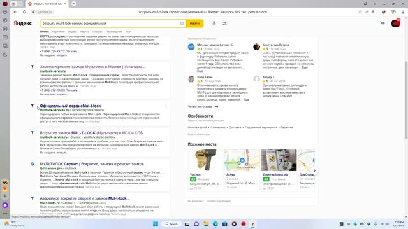Open result Замена и ремонт замков Мультилок

coord(92,67)
